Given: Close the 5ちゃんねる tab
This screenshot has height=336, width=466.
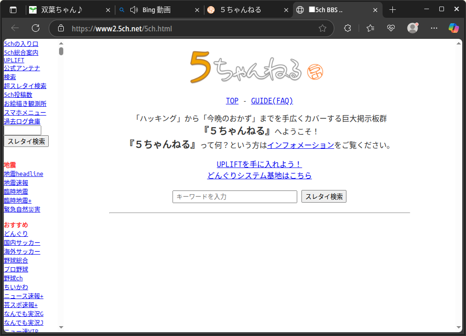Looking at the screenshot, I should pyautogui.click(x=285, y=10).
